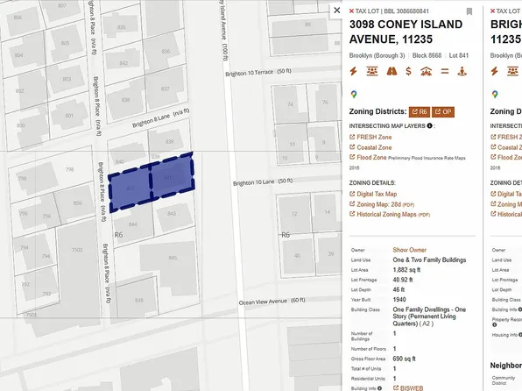Click the year built value 1940
Screen dimensions: 522x391
click(x=399, y=299)
